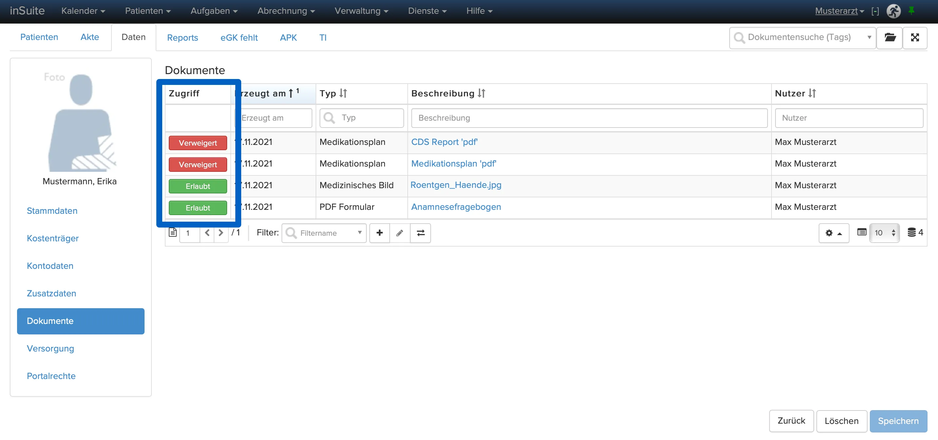Sort the table by Beschreibung column
The image size is (938, 440).
click(481, 94)
